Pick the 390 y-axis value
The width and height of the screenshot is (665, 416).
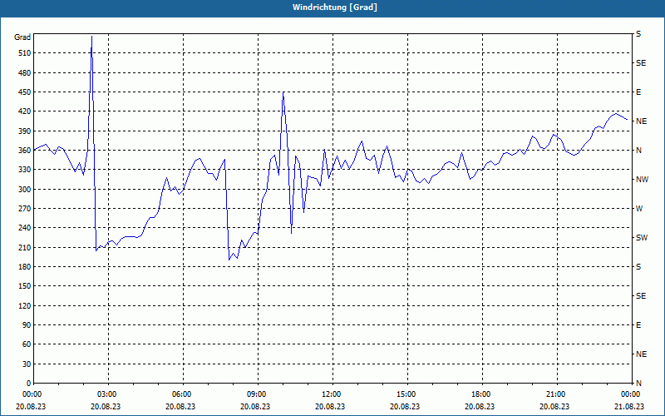(x=25, y=131)
